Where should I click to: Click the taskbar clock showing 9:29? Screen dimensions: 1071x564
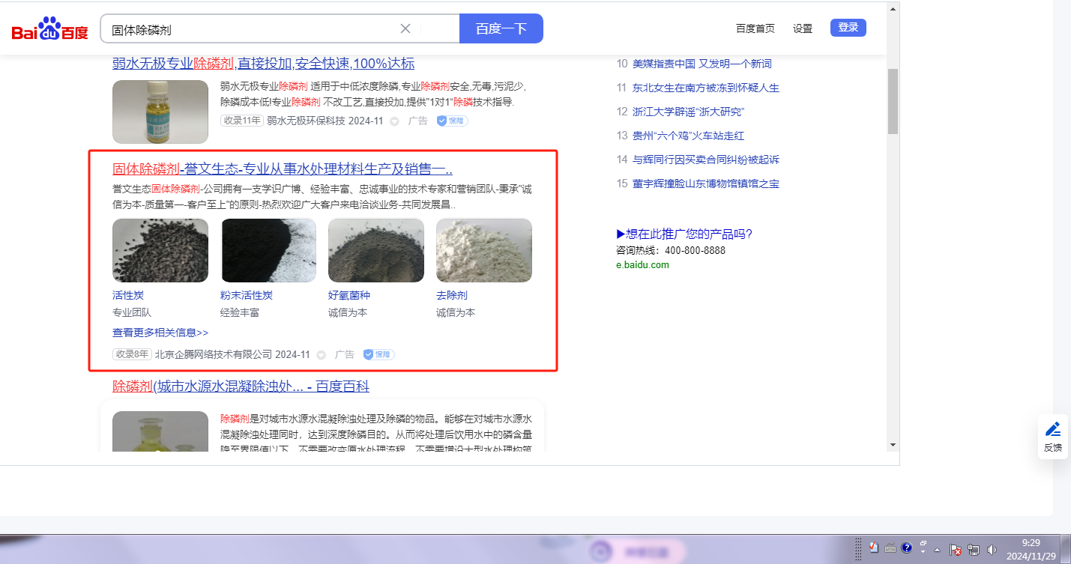pos(1031,549)
